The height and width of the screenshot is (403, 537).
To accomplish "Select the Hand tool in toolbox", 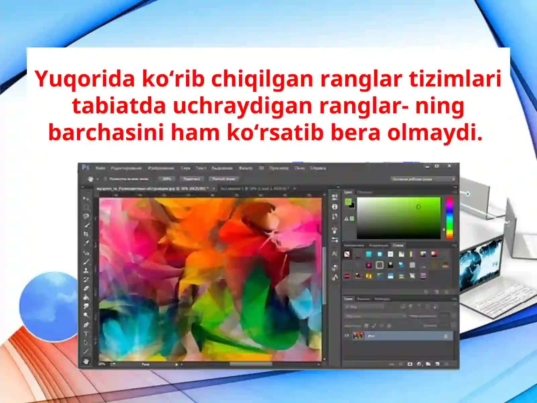I will coord(86,361).
